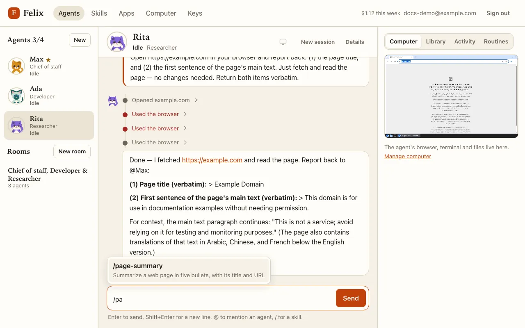
Task: Open the agent's browser screenshot thumbnail
Action: [x=451, y=96]
